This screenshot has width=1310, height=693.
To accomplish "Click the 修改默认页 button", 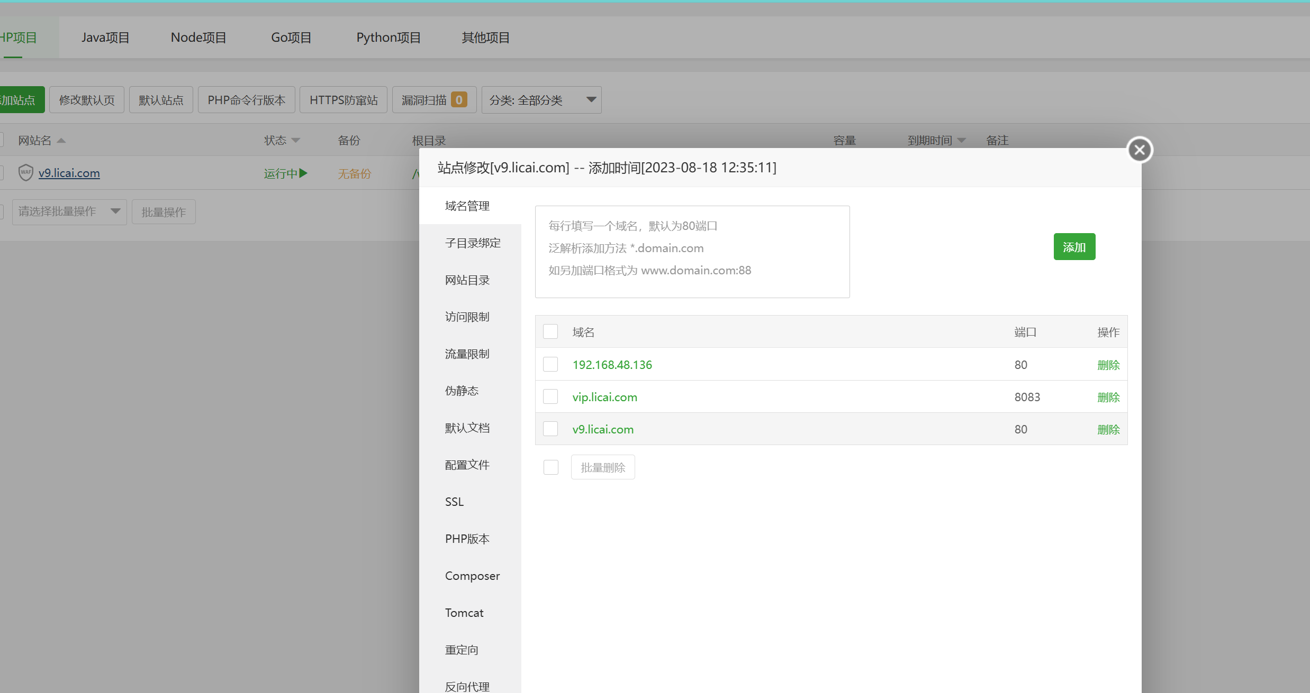I will tap(87, 100).
